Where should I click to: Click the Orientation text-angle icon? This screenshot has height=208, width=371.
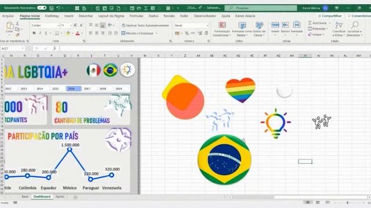(110, 25)
